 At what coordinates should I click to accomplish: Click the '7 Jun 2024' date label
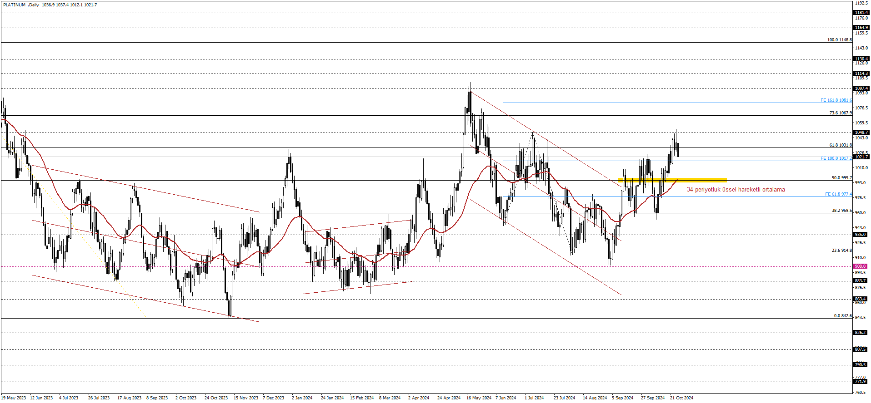[x=506, y=398]
